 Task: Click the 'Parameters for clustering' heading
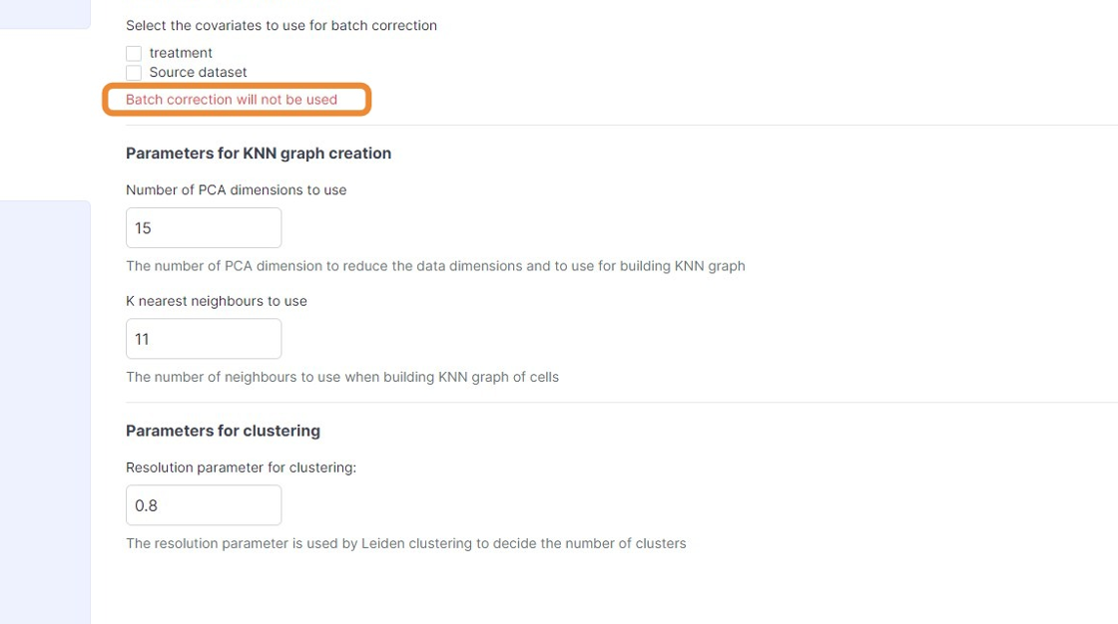pyautogui.click(x=223, y=431)
